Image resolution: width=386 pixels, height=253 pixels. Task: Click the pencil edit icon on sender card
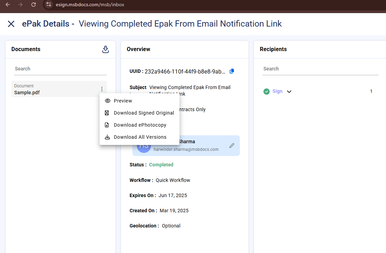point(232,146)
